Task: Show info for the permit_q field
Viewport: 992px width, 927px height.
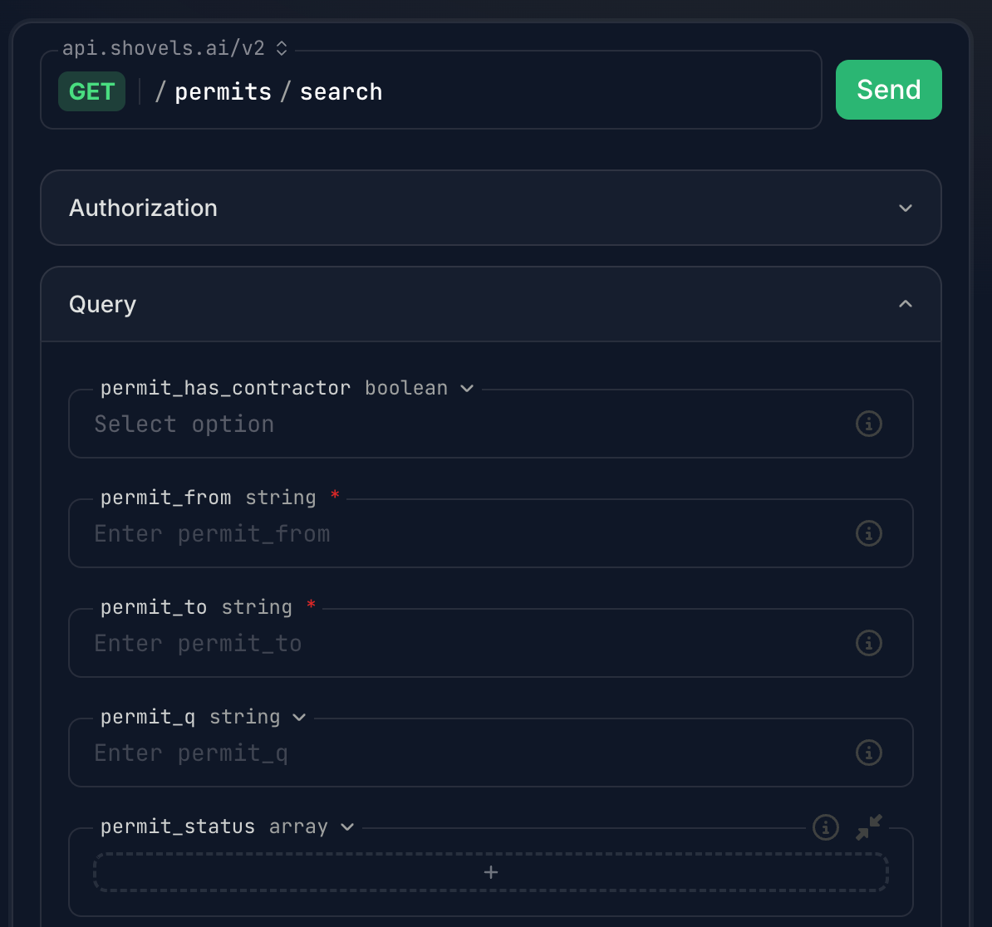Action: (x=868, y=753)
